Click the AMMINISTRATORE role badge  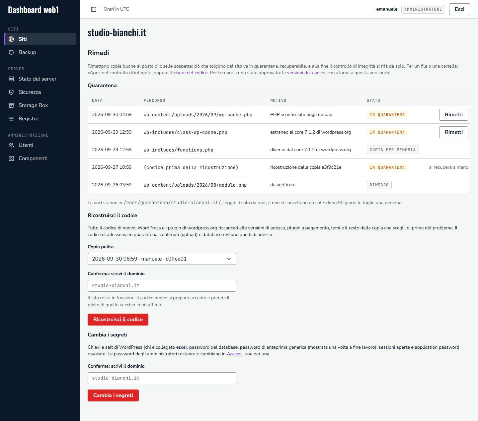click(x=423, y=9)
